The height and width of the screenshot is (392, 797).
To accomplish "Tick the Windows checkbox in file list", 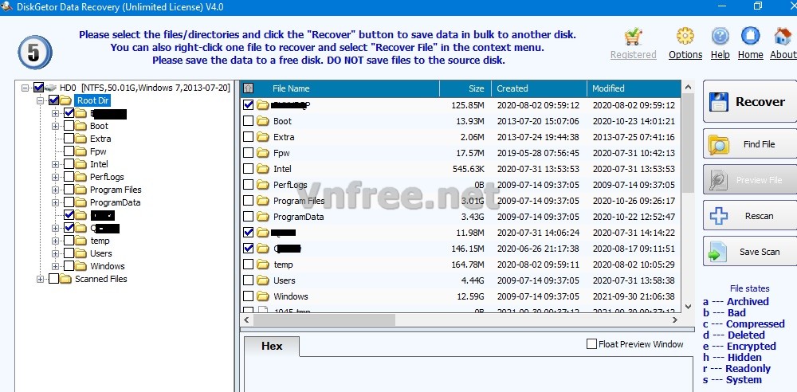I will 248,296.
